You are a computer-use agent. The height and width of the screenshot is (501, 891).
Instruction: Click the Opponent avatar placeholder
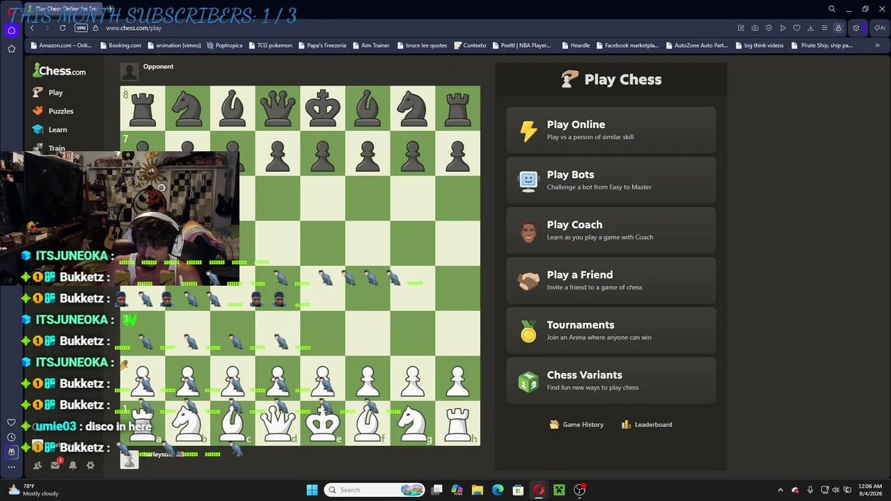pyautogui.click(x=129, y=72)
